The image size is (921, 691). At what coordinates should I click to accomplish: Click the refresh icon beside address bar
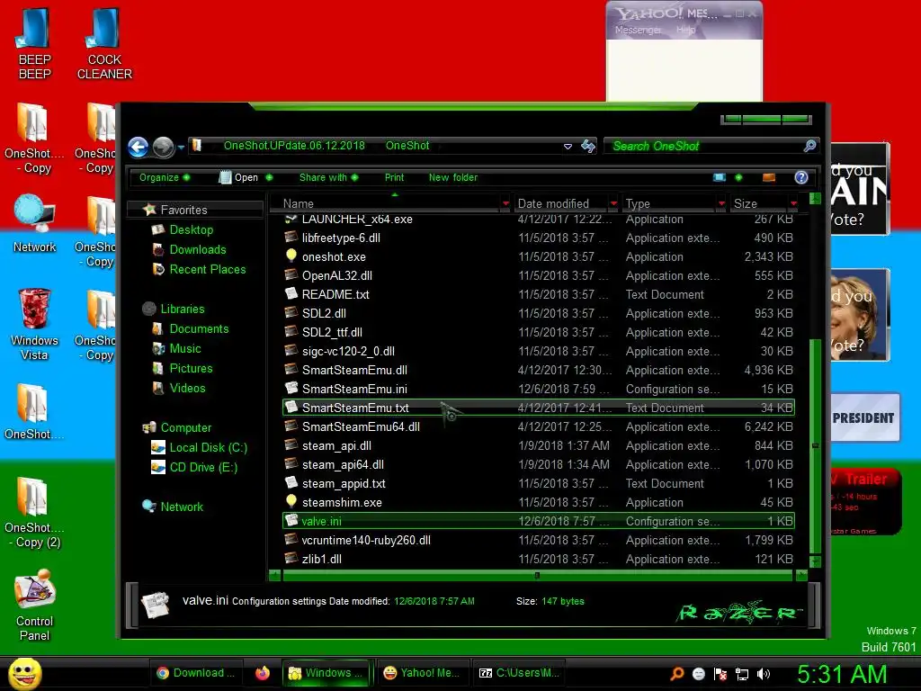(x=588, y=146)
